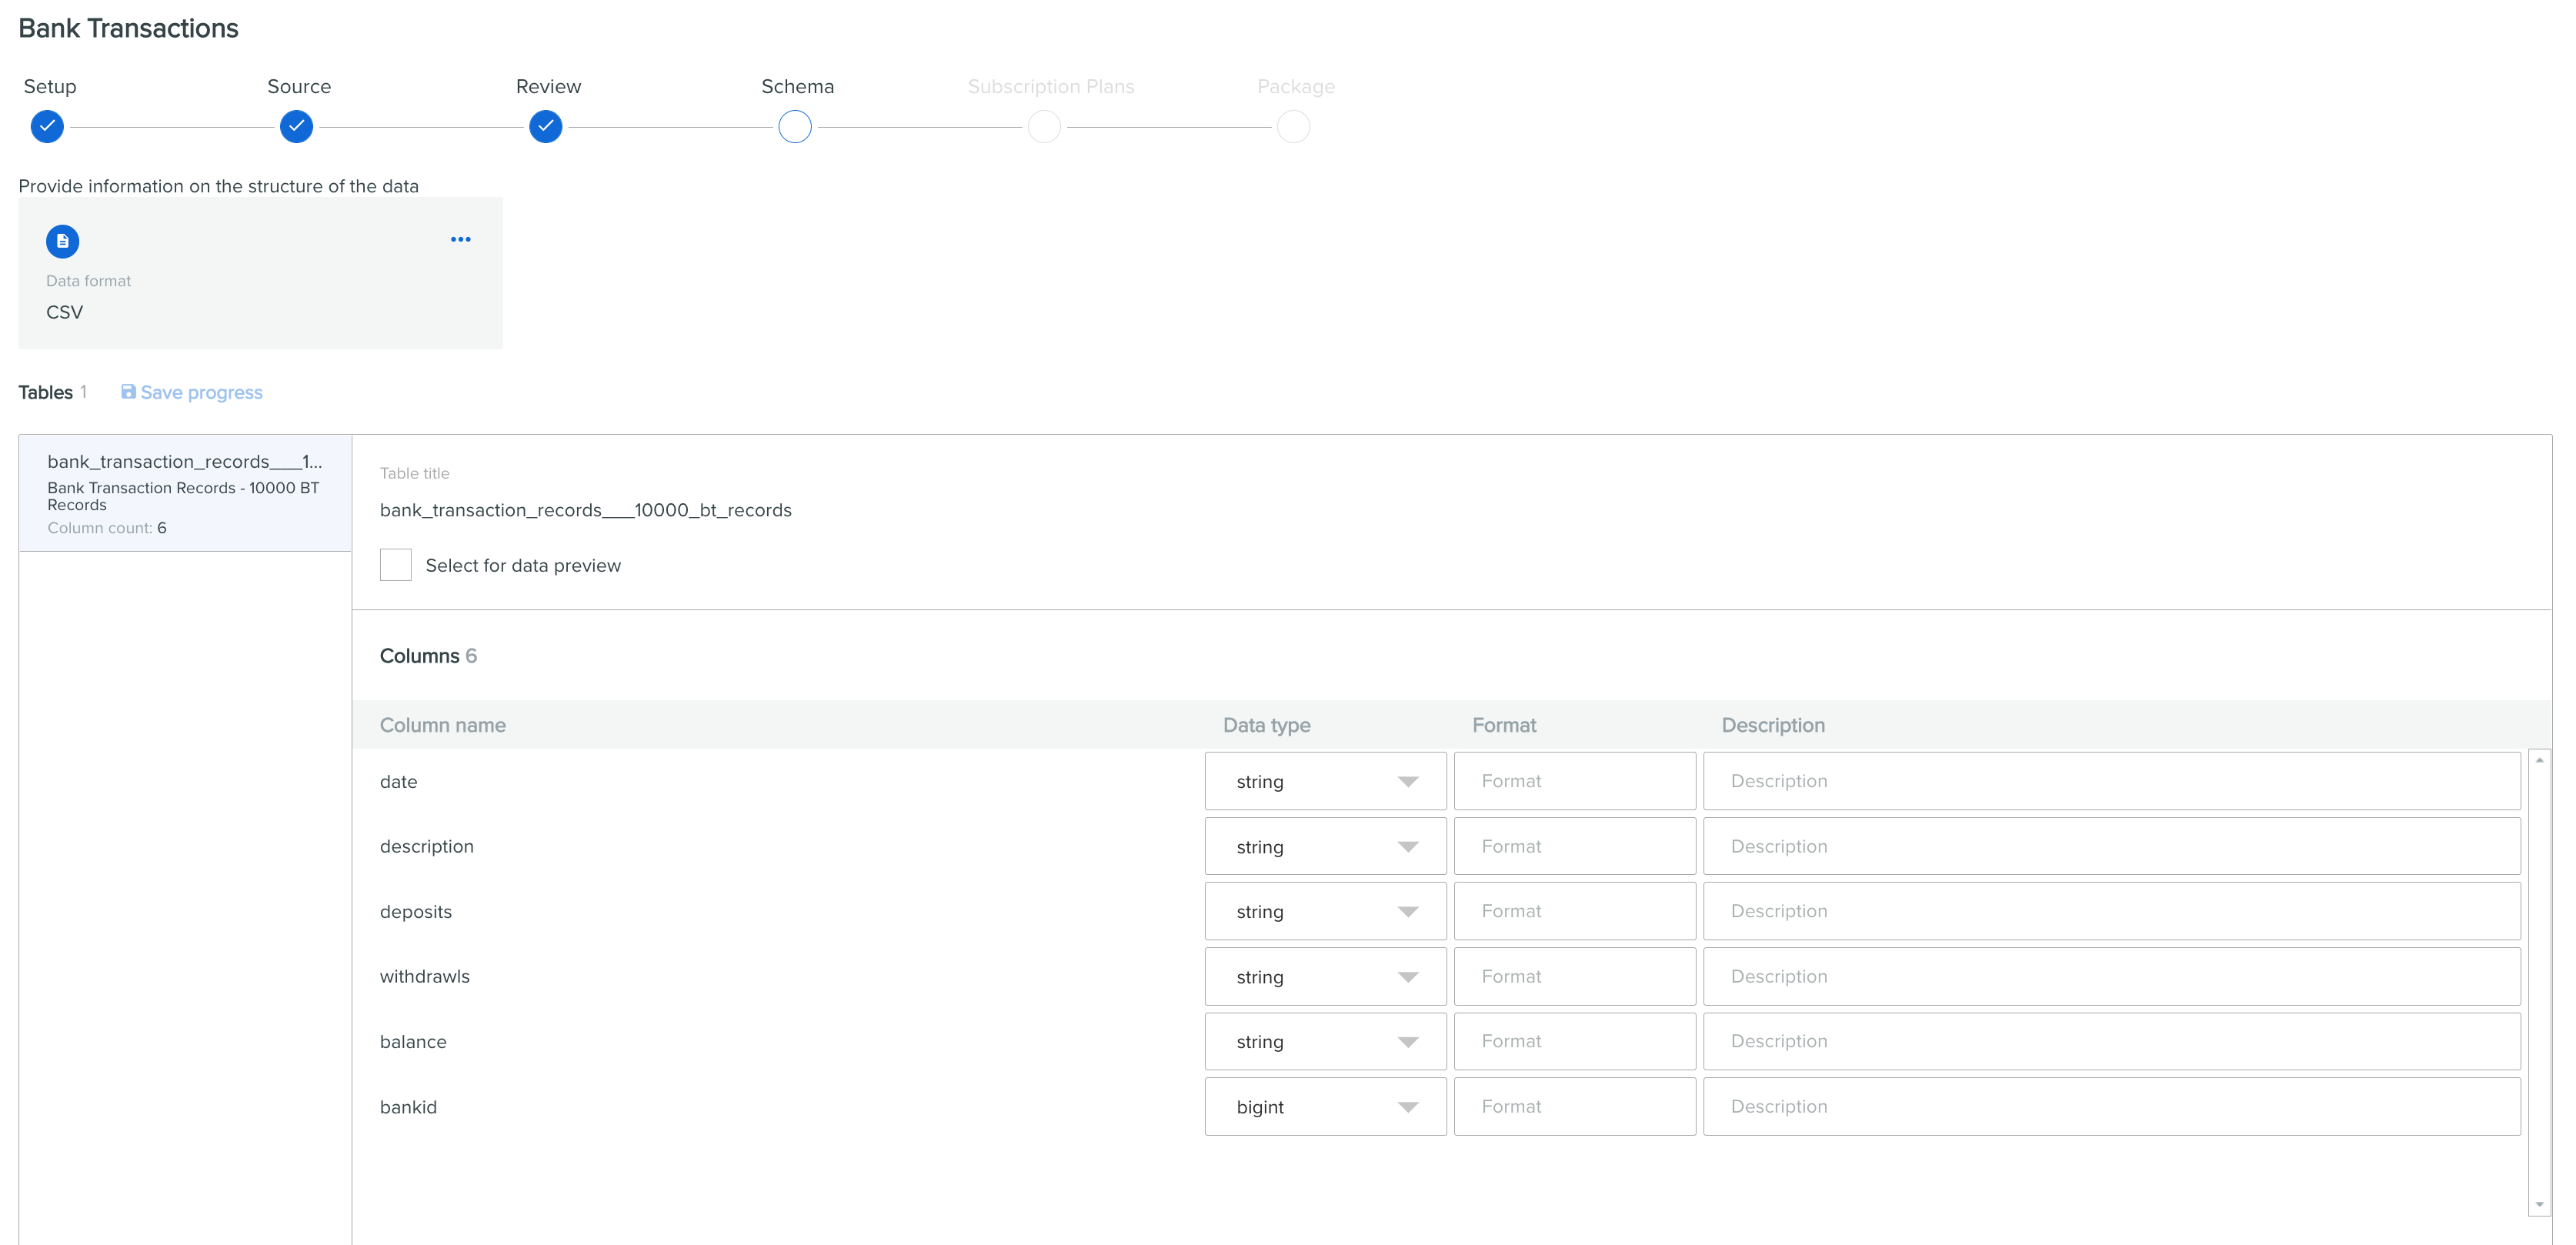The image size is (2576, 1245).
Task: Click the 'bankid' column name
Action: point(408,1107)
